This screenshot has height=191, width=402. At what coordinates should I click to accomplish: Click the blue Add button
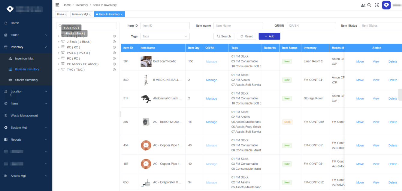click(269, 36)
